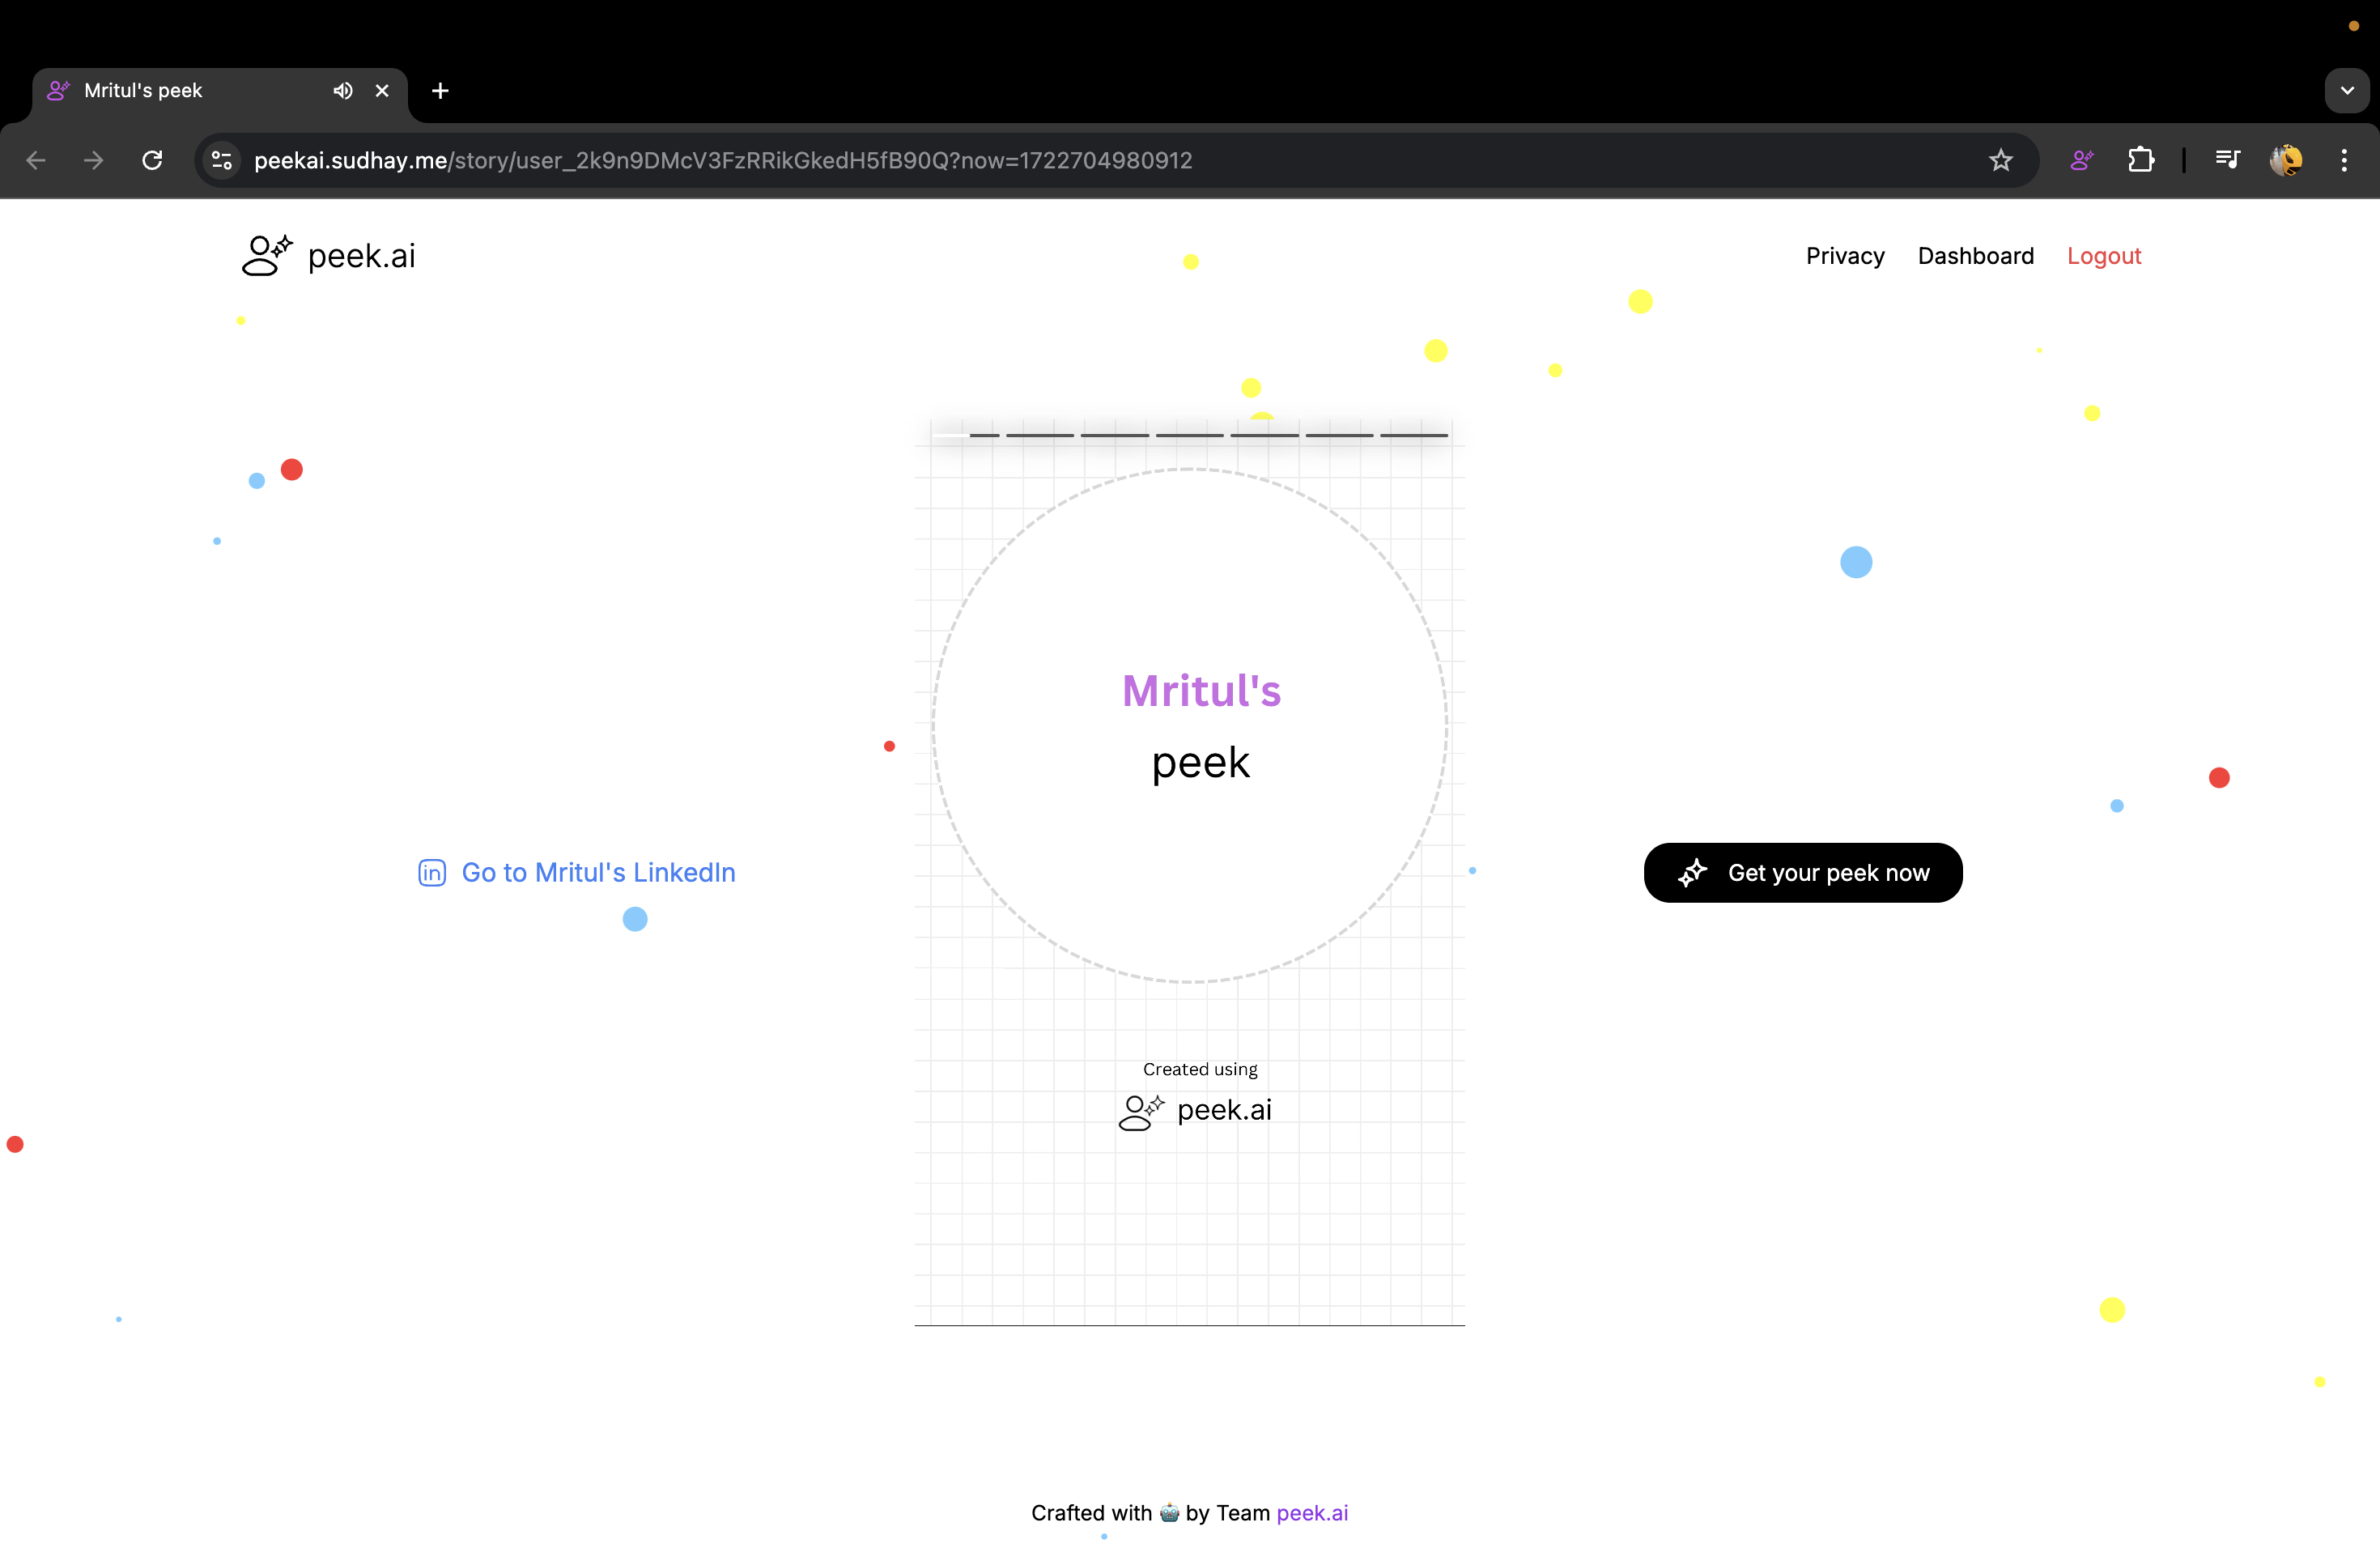Open the peek.ai browser extension icon
2380x1548 pixels.
pyautogui.click(x=2082, y=160)
